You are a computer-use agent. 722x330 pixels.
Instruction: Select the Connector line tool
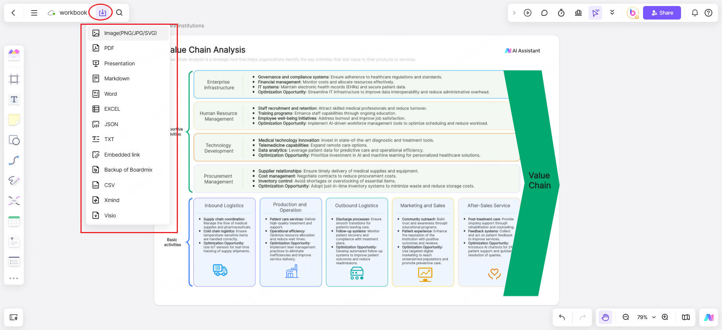tap(14, 160)
